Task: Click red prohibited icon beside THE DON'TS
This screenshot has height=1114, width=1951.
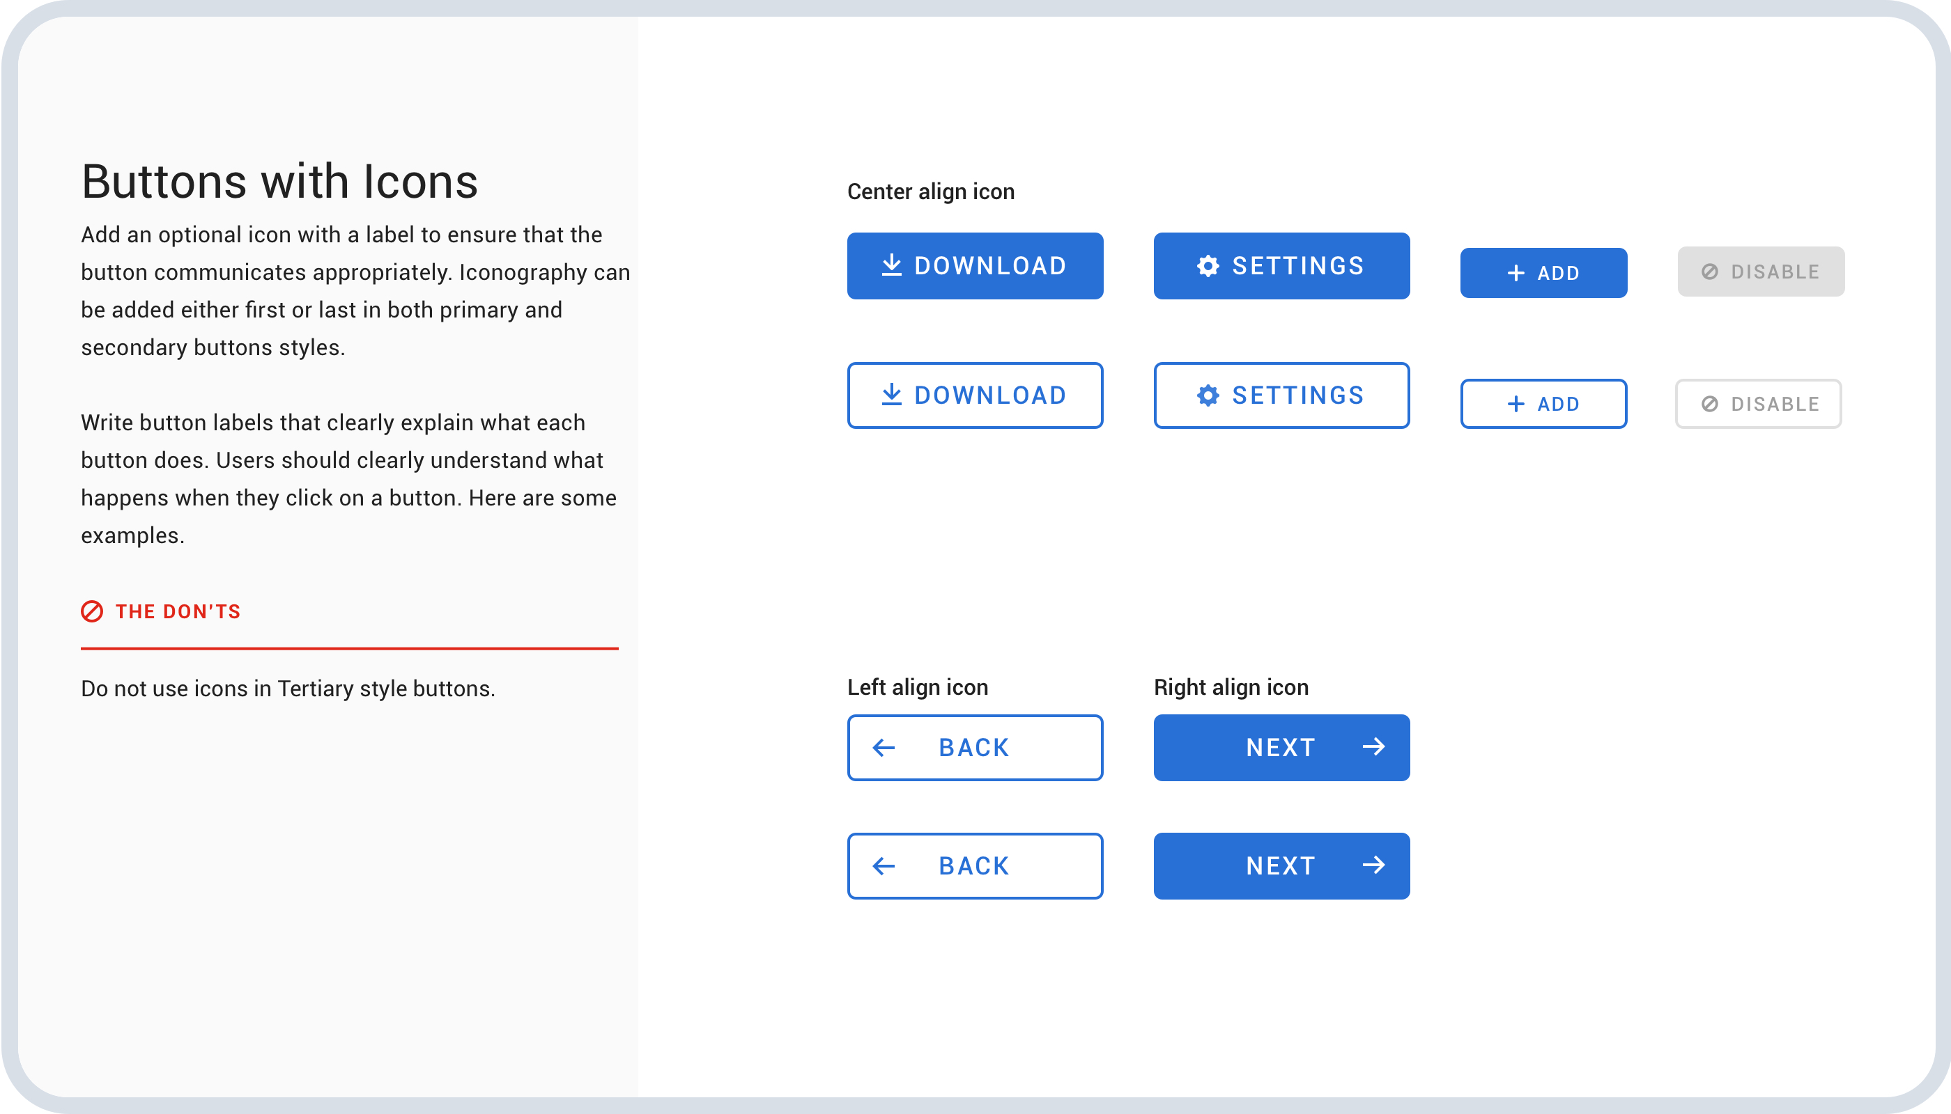Action: pyautogui.click(x=92, y=611)
